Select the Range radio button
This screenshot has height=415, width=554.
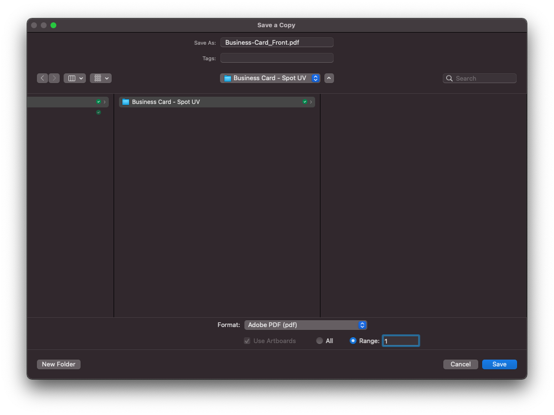tap(353, 341)
